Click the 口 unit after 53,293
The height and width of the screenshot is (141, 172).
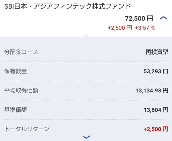(165, 72)
